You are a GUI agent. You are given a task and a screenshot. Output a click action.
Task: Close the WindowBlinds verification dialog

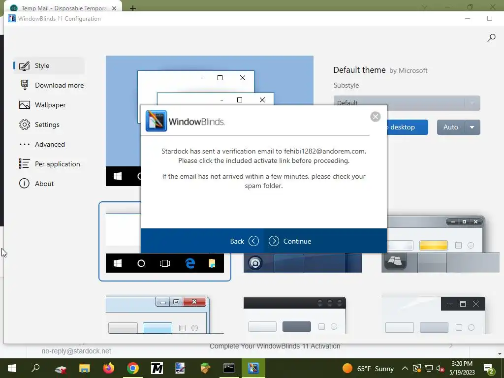375,116
